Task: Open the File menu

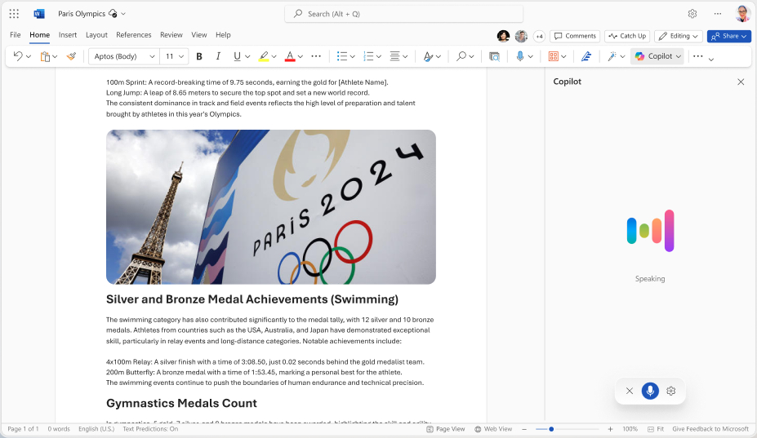Action: pos(16,35)
